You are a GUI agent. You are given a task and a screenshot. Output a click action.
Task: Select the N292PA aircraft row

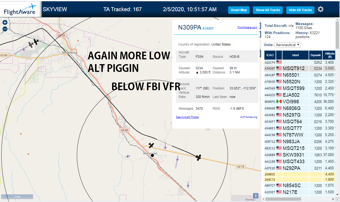point(300,168)
